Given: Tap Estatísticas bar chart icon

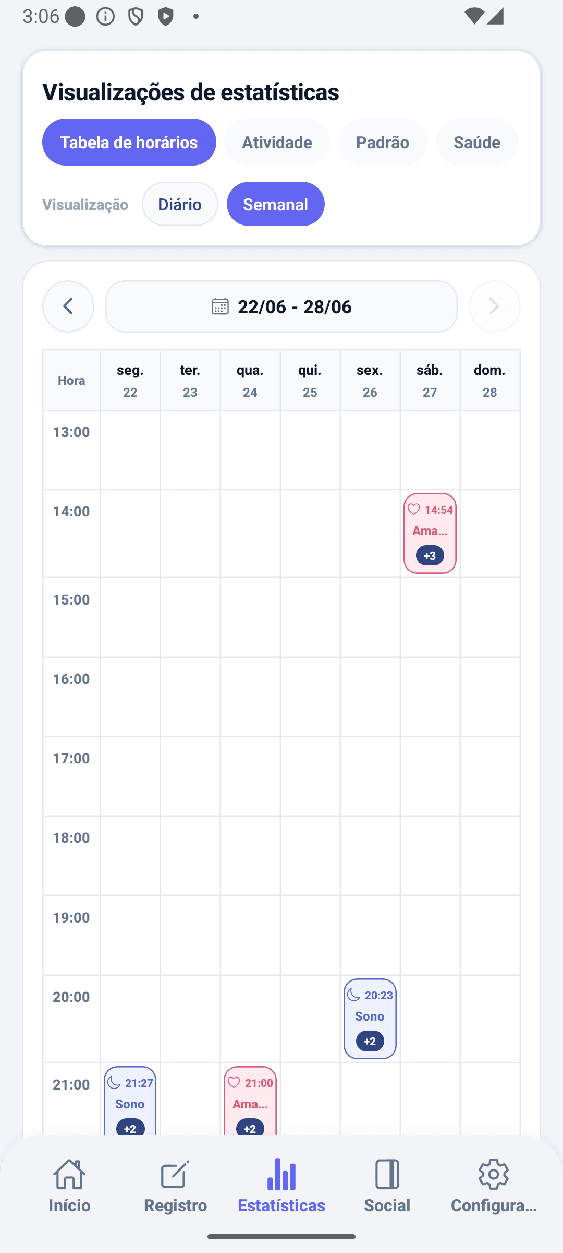Looking at the screenshot, I should pos(281,1174).
